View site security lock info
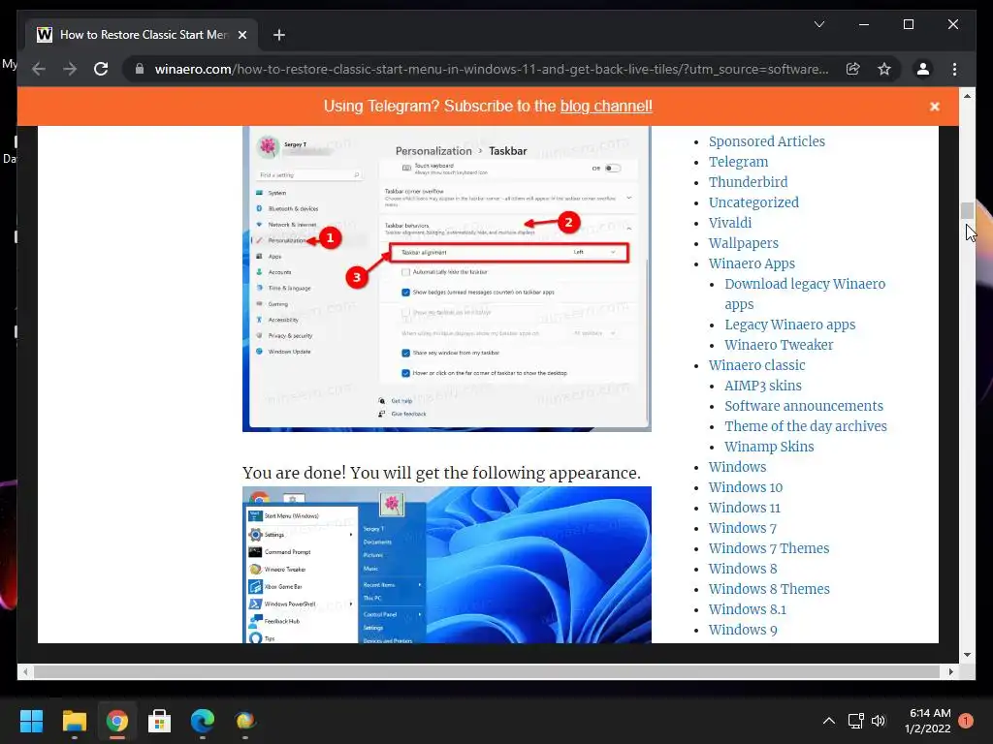The height and width of the screenshot is (744, 993). tap(140, 69)
